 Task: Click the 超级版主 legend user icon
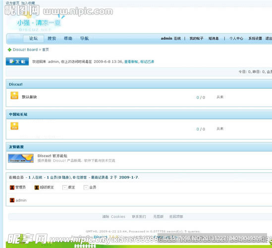(37, 187)
